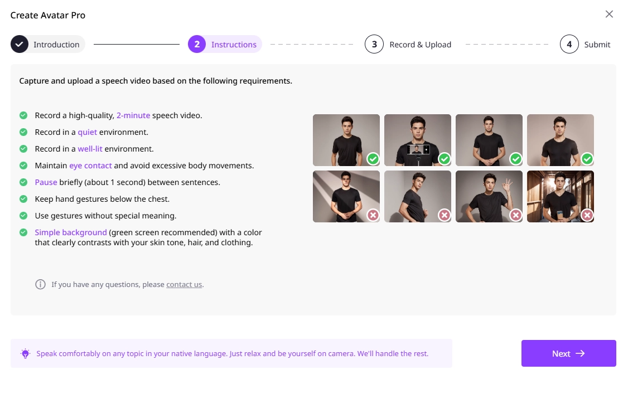Screen dimensions: 628x394
Task: Close the Create Avatar Pro dialog
Action: pos(609,14)
